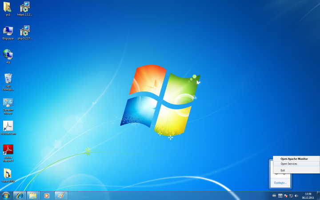
Task: Click the volume speaker tray icon
Action: coord(296,196)
